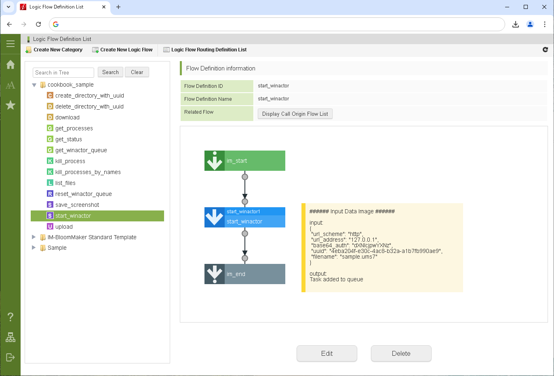Click the Input Data Image note panel
This screenshot has width=554, height=376.
click(x=382, y=248)
